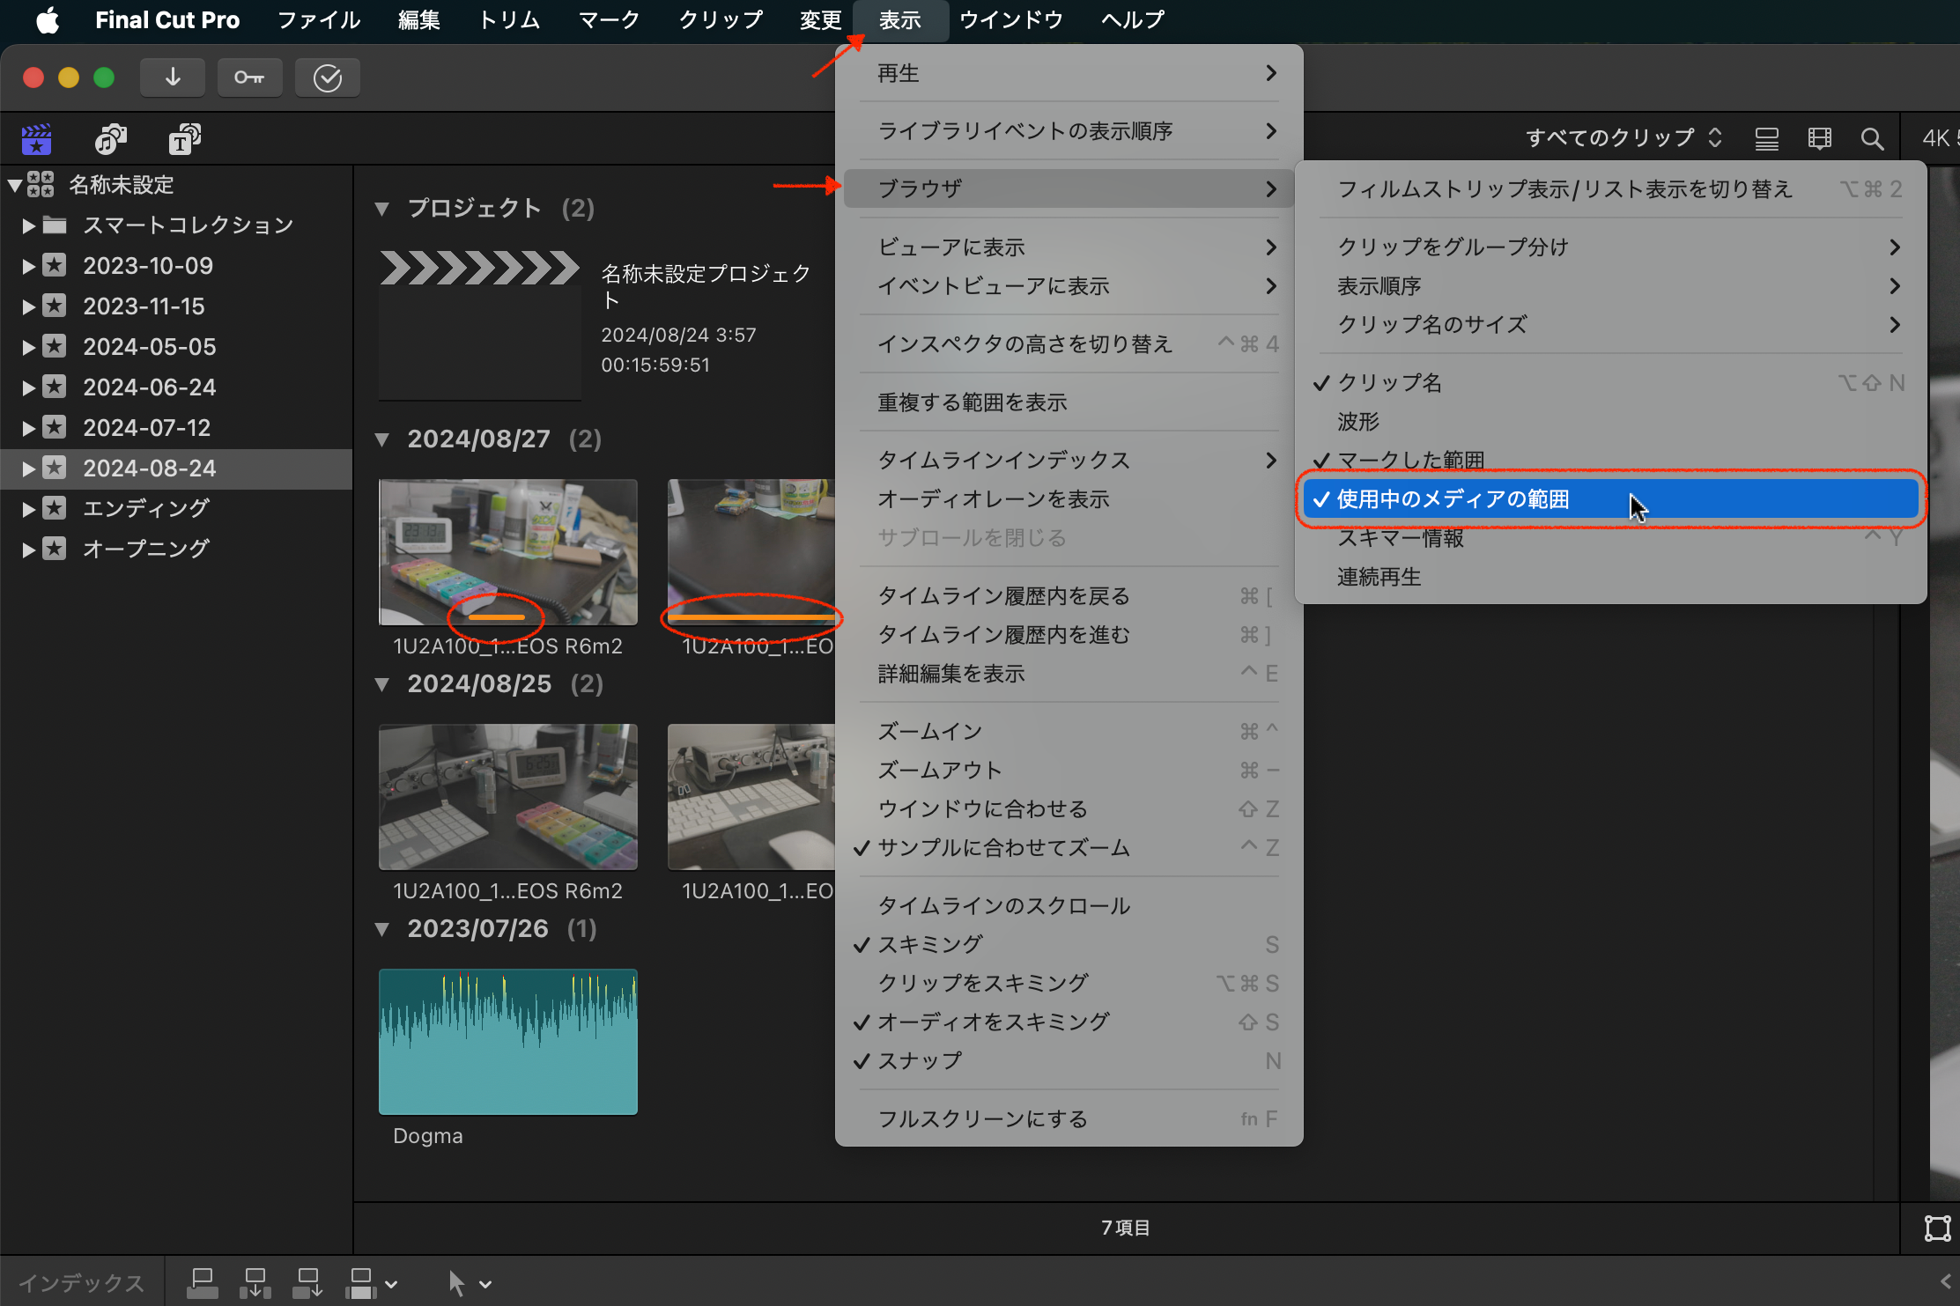Screen dimensions: 1960x1306
Task: Open the ウインドウ menu in menu bar
Action: [1010, 19]
